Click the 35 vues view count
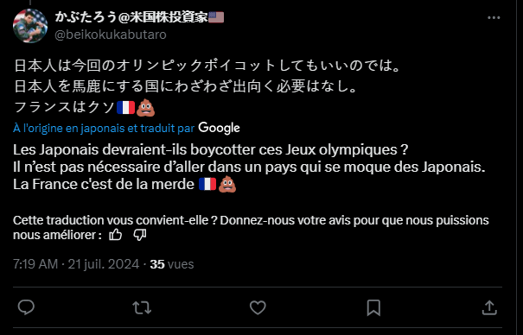 coord(172,264)
